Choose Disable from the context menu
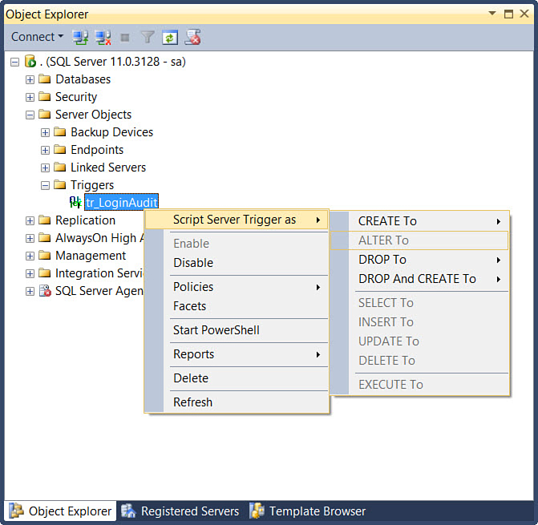 pos(193,263)
